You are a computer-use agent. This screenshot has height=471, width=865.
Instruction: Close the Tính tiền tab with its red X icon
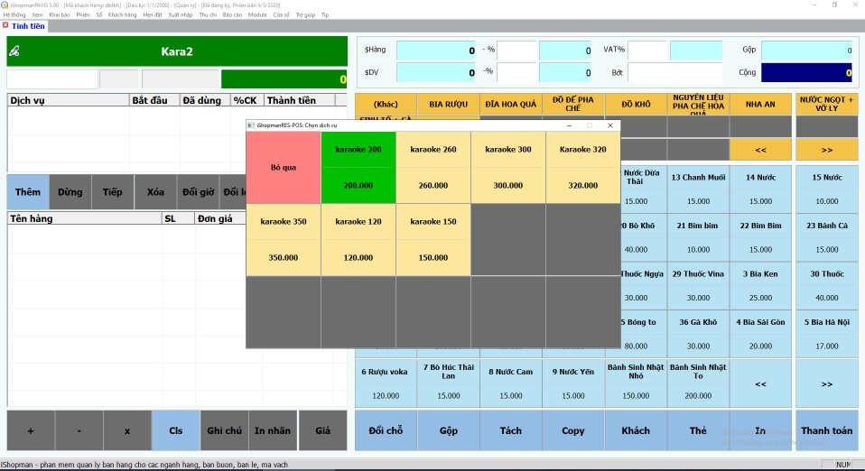6,26
